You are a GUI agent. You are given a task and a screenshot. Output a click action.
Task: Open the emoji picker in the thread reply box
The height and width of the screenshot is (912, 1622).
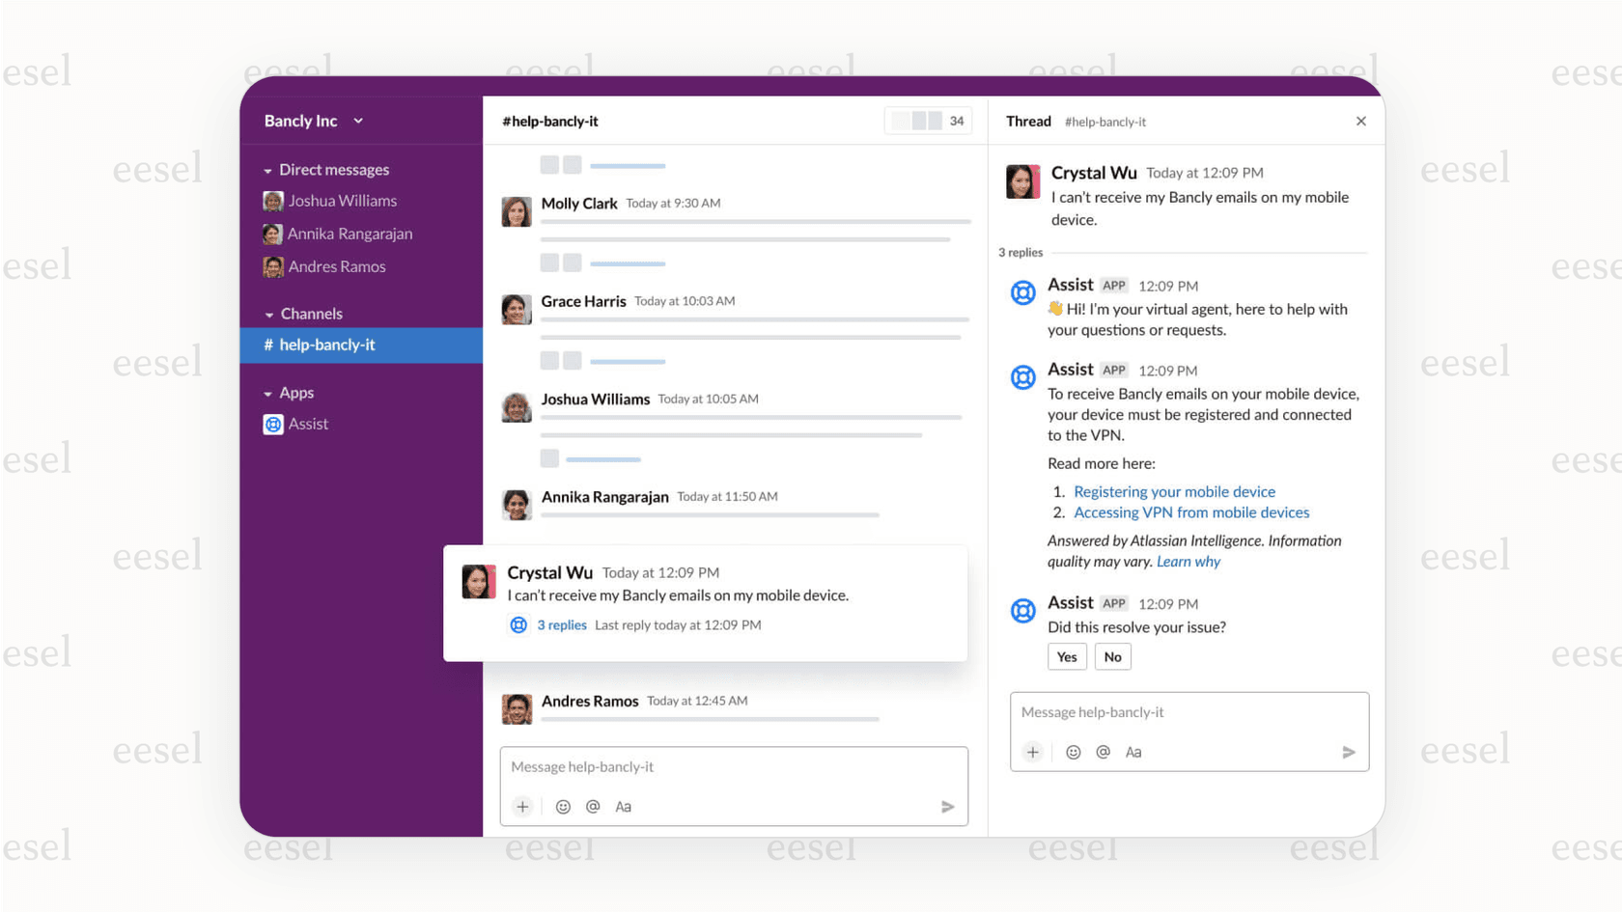[1073, 752]
